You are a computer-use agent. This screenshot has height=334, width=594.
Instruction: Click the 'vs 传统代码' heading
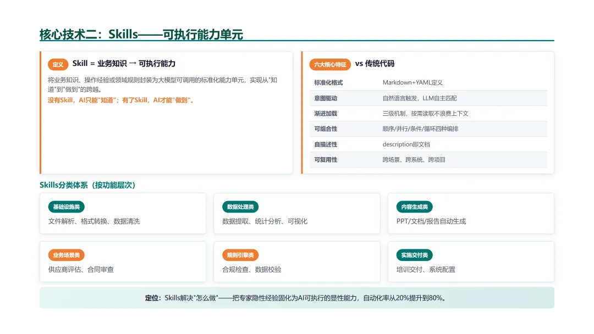pyautogui.click(x=375, y=64)
